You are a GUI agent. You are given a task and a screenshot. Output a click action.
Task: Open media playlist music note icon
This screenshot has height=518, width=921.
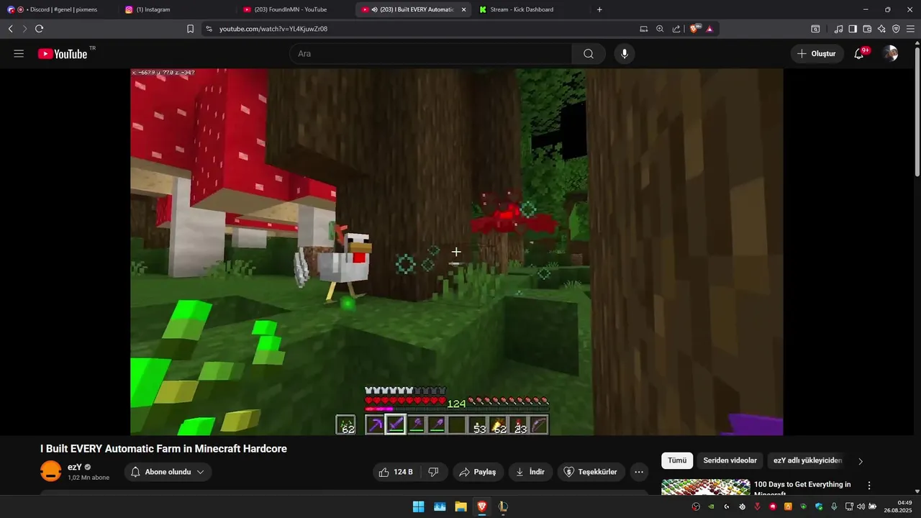pos(838,29)
